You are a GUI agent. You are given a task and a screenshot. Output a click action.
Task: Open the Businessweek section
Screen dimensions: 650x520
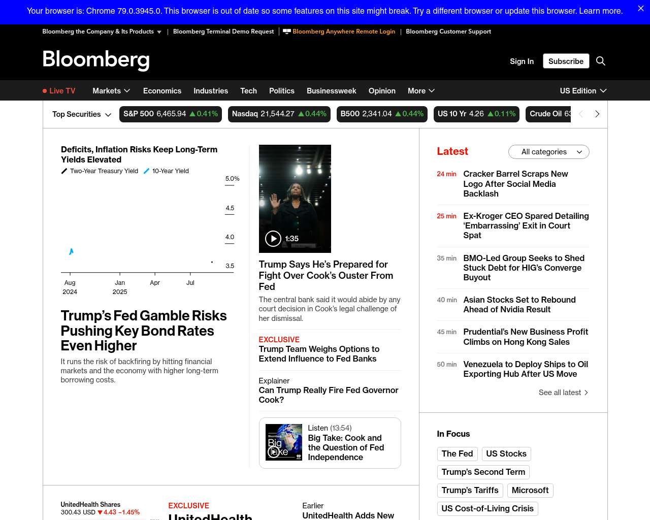(332, 91)
